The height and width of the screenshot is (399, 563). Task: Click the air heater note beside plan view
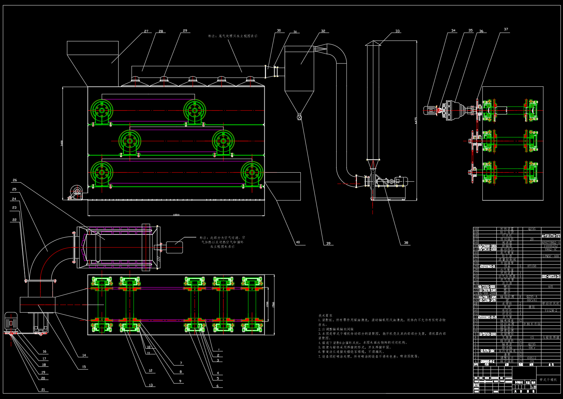point(223,242)
